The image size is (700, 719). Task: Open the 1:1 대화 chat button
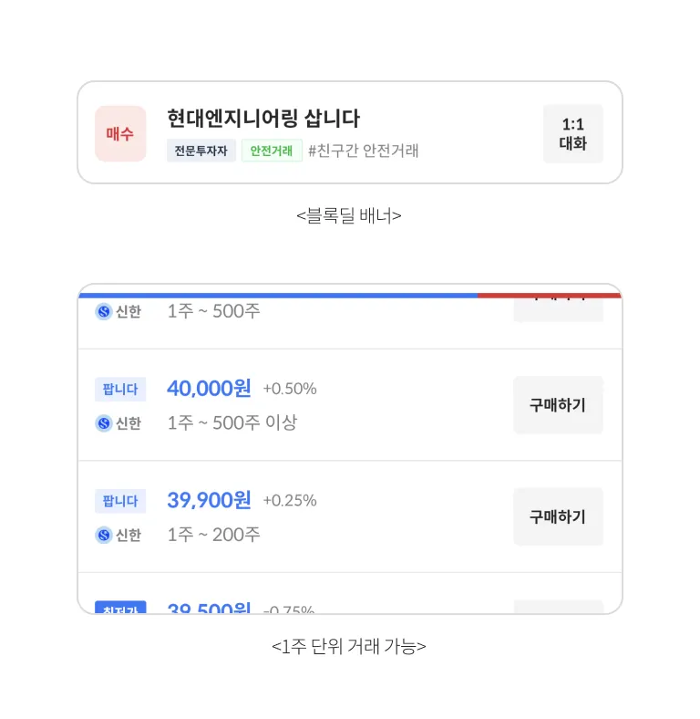[x=572, y=133]
